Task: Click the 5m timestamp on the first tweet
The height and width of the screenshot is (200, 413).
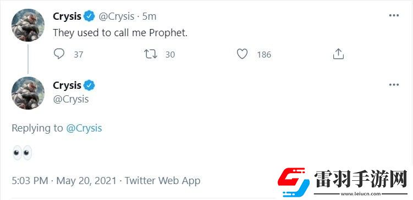Action: 150,16
